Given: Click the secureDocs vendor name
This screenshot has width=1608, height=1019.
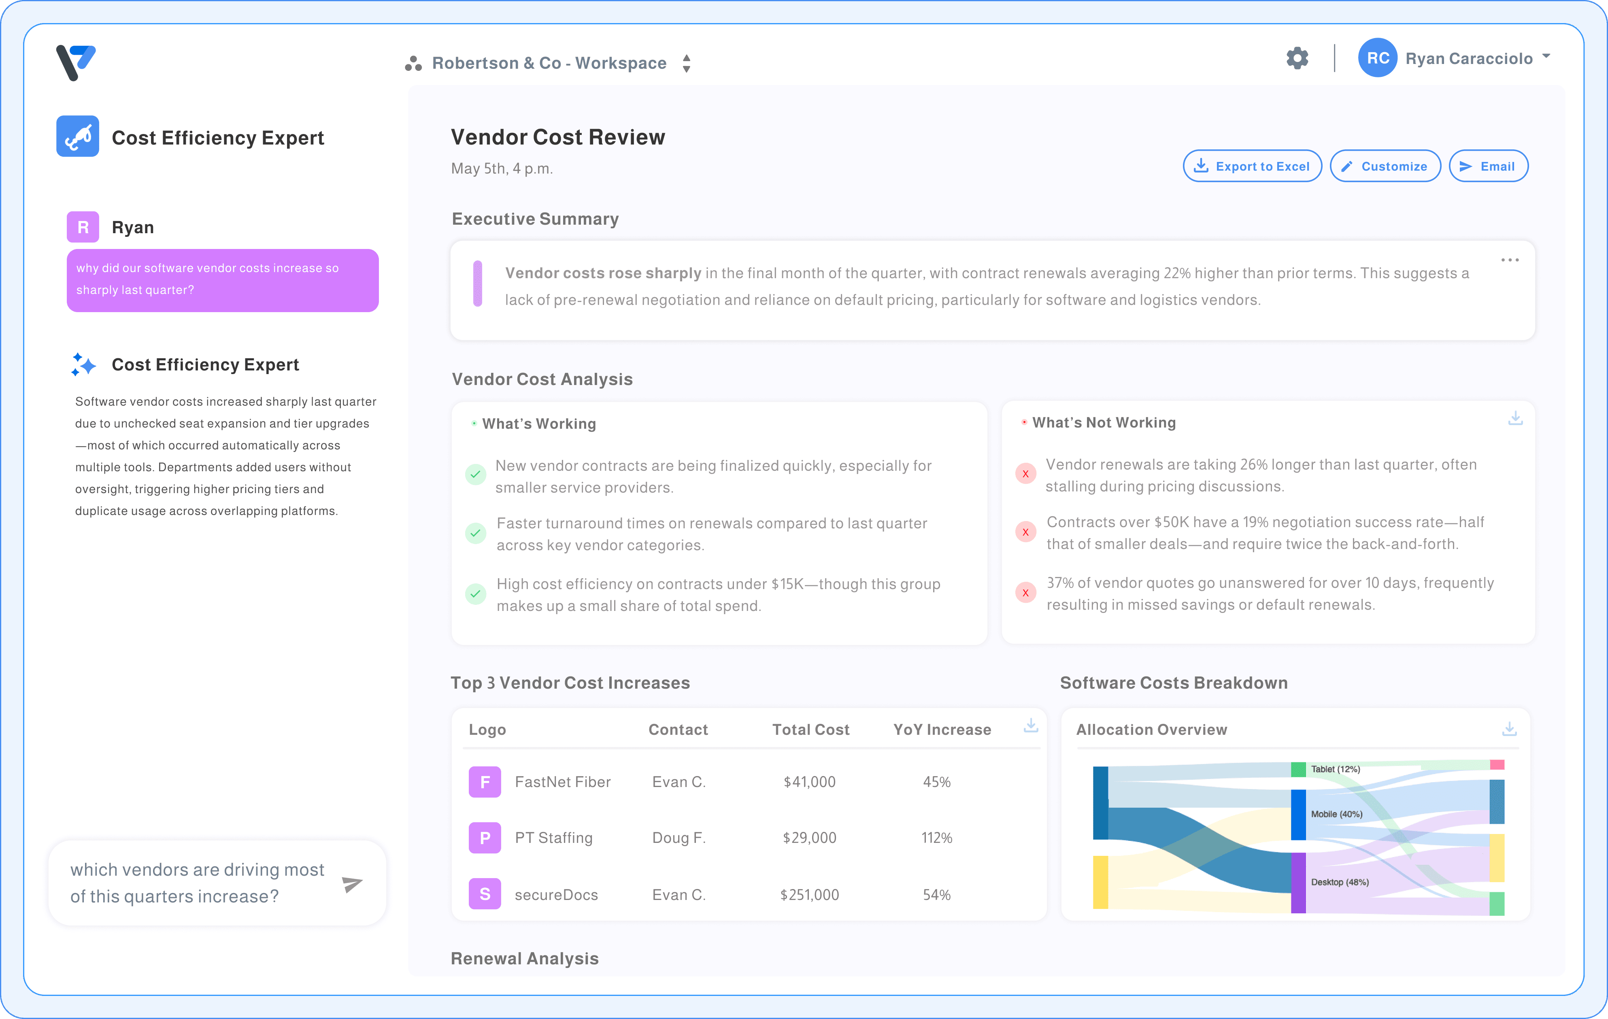Looking at the screenshot, I should pyautogui.click(x=556, y=895).
